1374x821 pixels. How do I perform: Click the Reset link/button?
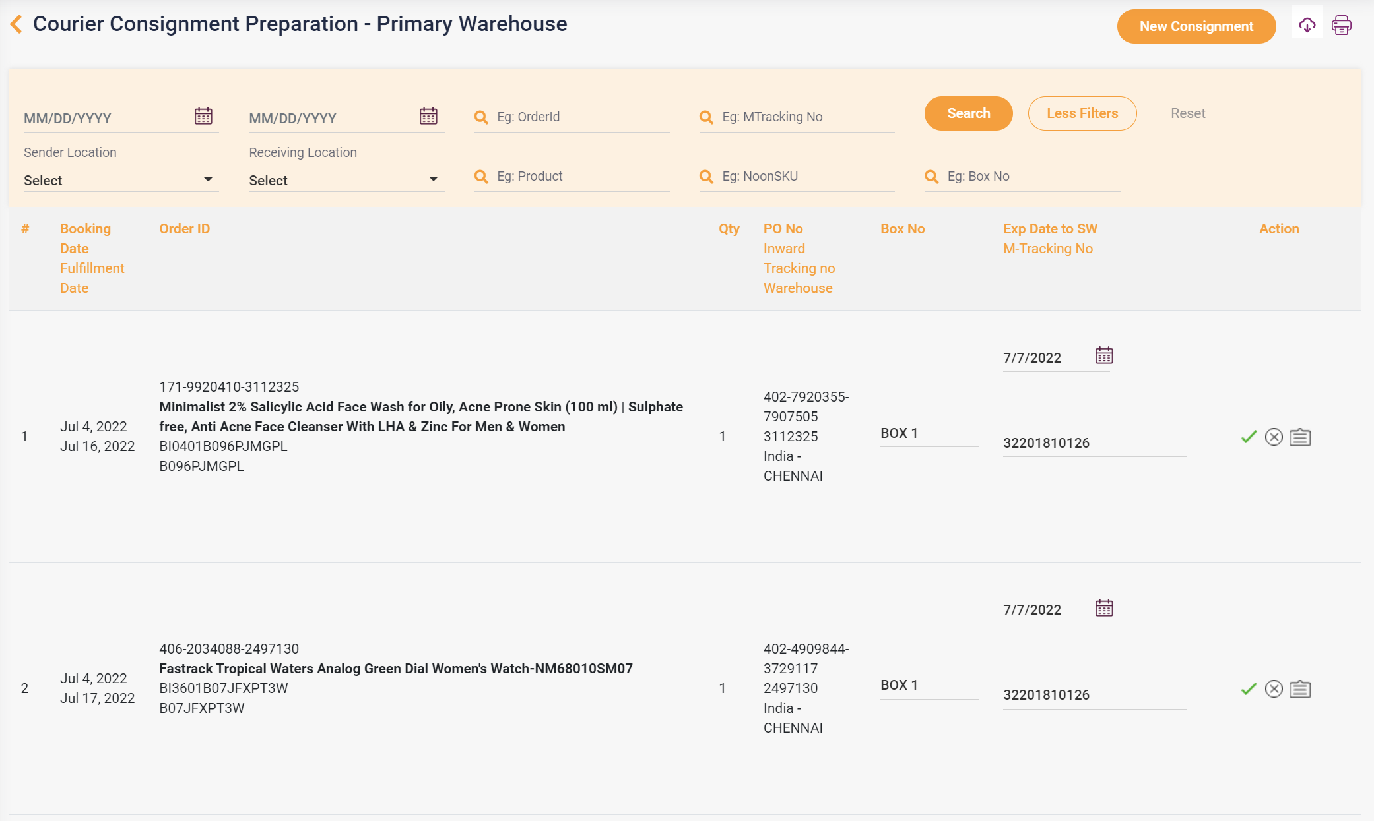(1187, 113)
